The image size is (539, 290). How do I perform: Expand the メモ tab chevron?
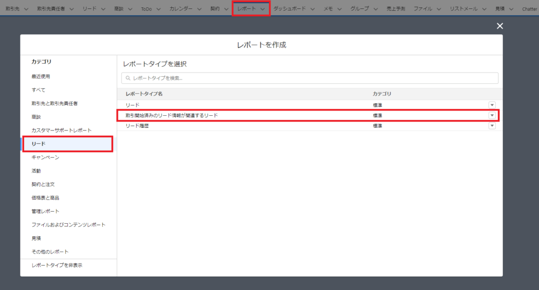[340, 9]
